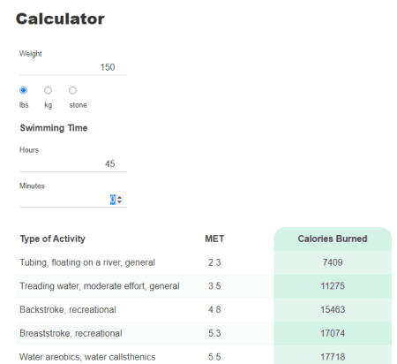This screenshot has height=364, width=397.
Task: Click the MET value 3.5
Action: pyautogui.click(x=214, y=286)
